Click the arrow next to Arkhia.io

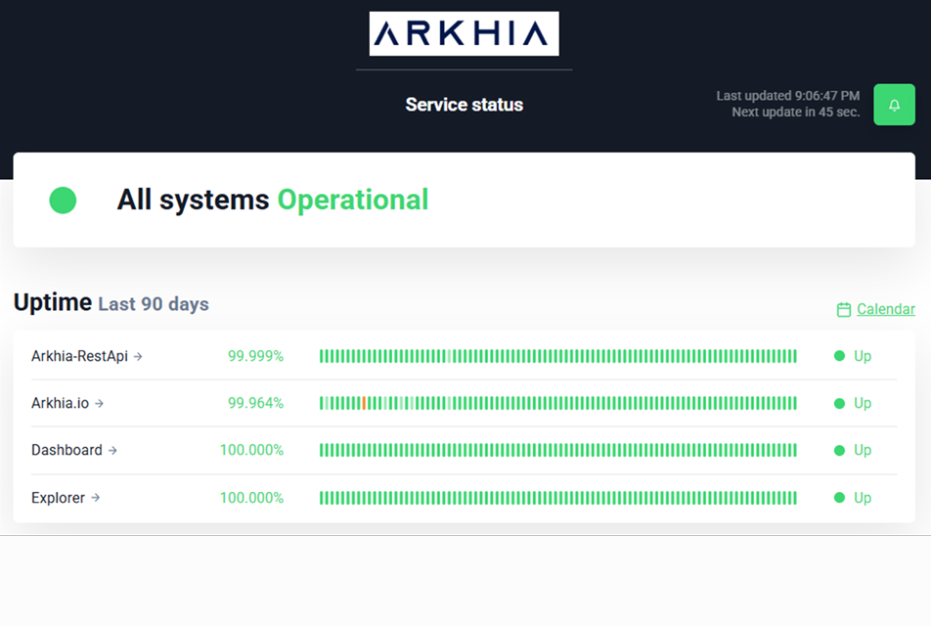pos(99,404)
